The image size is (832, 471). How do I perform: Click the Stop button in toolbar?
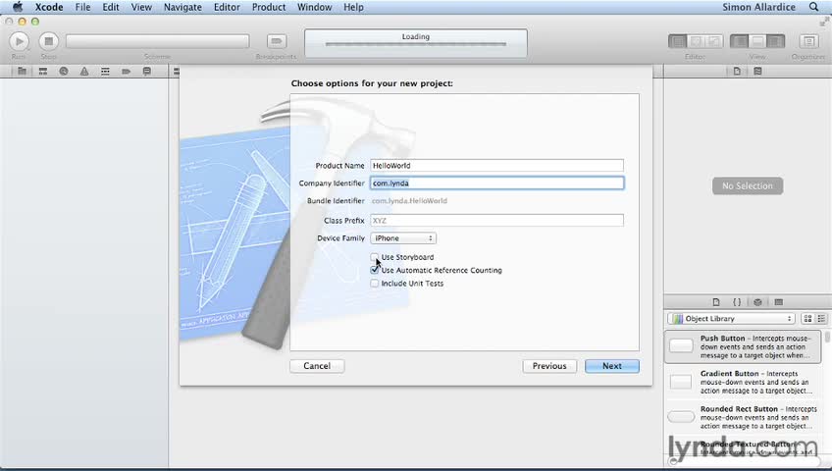49,41
